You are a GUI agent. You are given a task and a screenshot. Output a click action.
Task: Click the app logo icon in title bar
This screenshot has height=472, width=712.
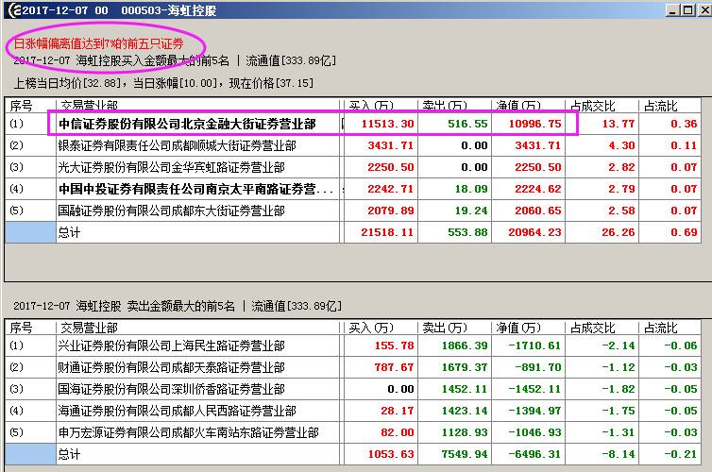click(14, 9)
